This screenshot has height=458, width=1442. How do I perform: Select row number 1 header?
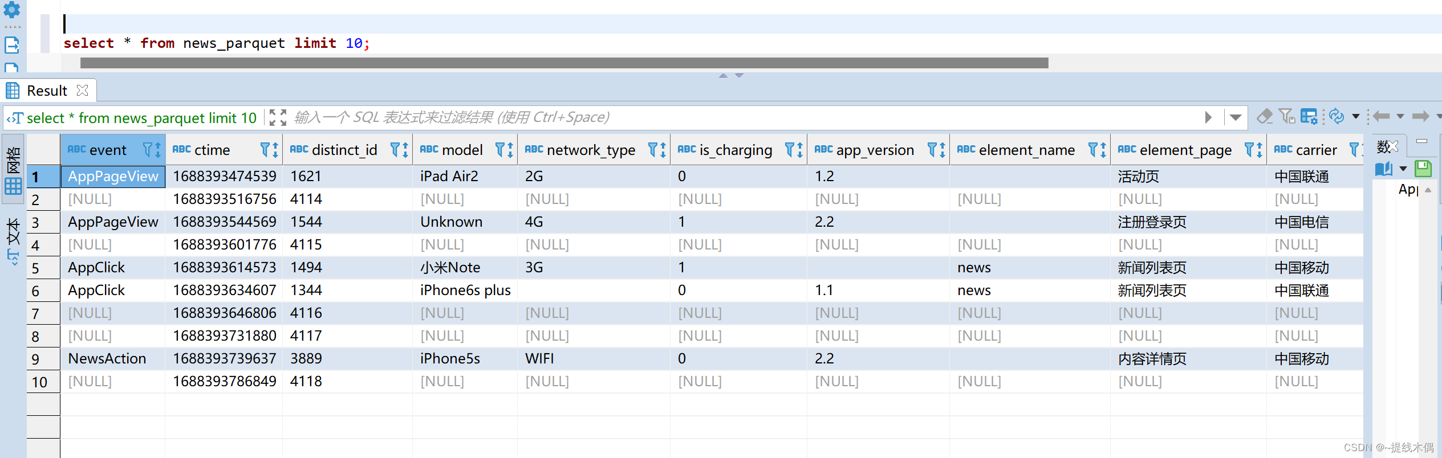(43, 177)
